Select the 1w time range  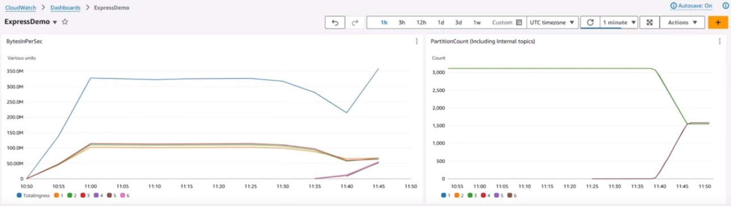[477, 23]
